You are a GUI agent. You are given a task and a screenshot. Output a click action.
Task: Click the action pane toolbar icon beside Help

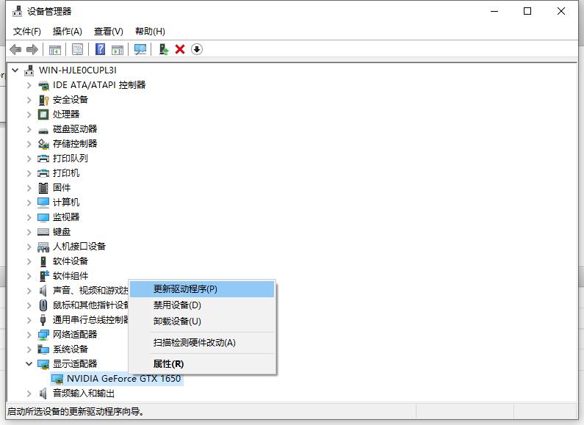click(x=118, y=49)
